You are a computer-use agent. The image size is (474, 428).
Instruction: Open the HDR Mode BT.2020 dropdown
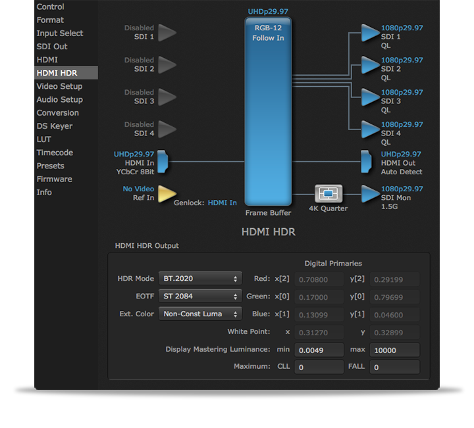(x=200, y=279)
